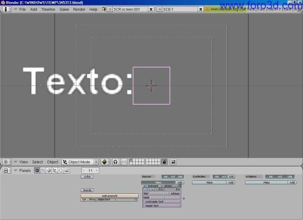Increase the frame number 11 with right arrow
The image size is (303, 220).
click(x=97, y=171)
